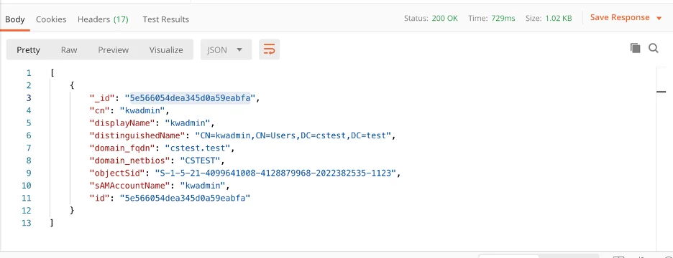The width and height of the screenshot is (673, 258).
Task: Click the 729ms response time value
Action: pos(503,19)
